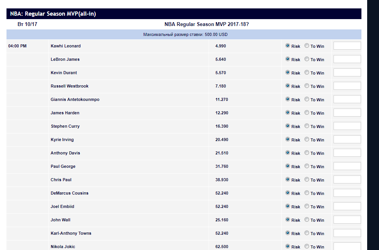Click the Karl-Anthony Towns bet input
379x250 pixels.
click(347, 233)
